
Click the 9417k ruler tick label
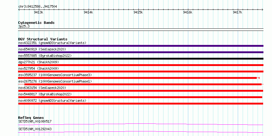238,12
